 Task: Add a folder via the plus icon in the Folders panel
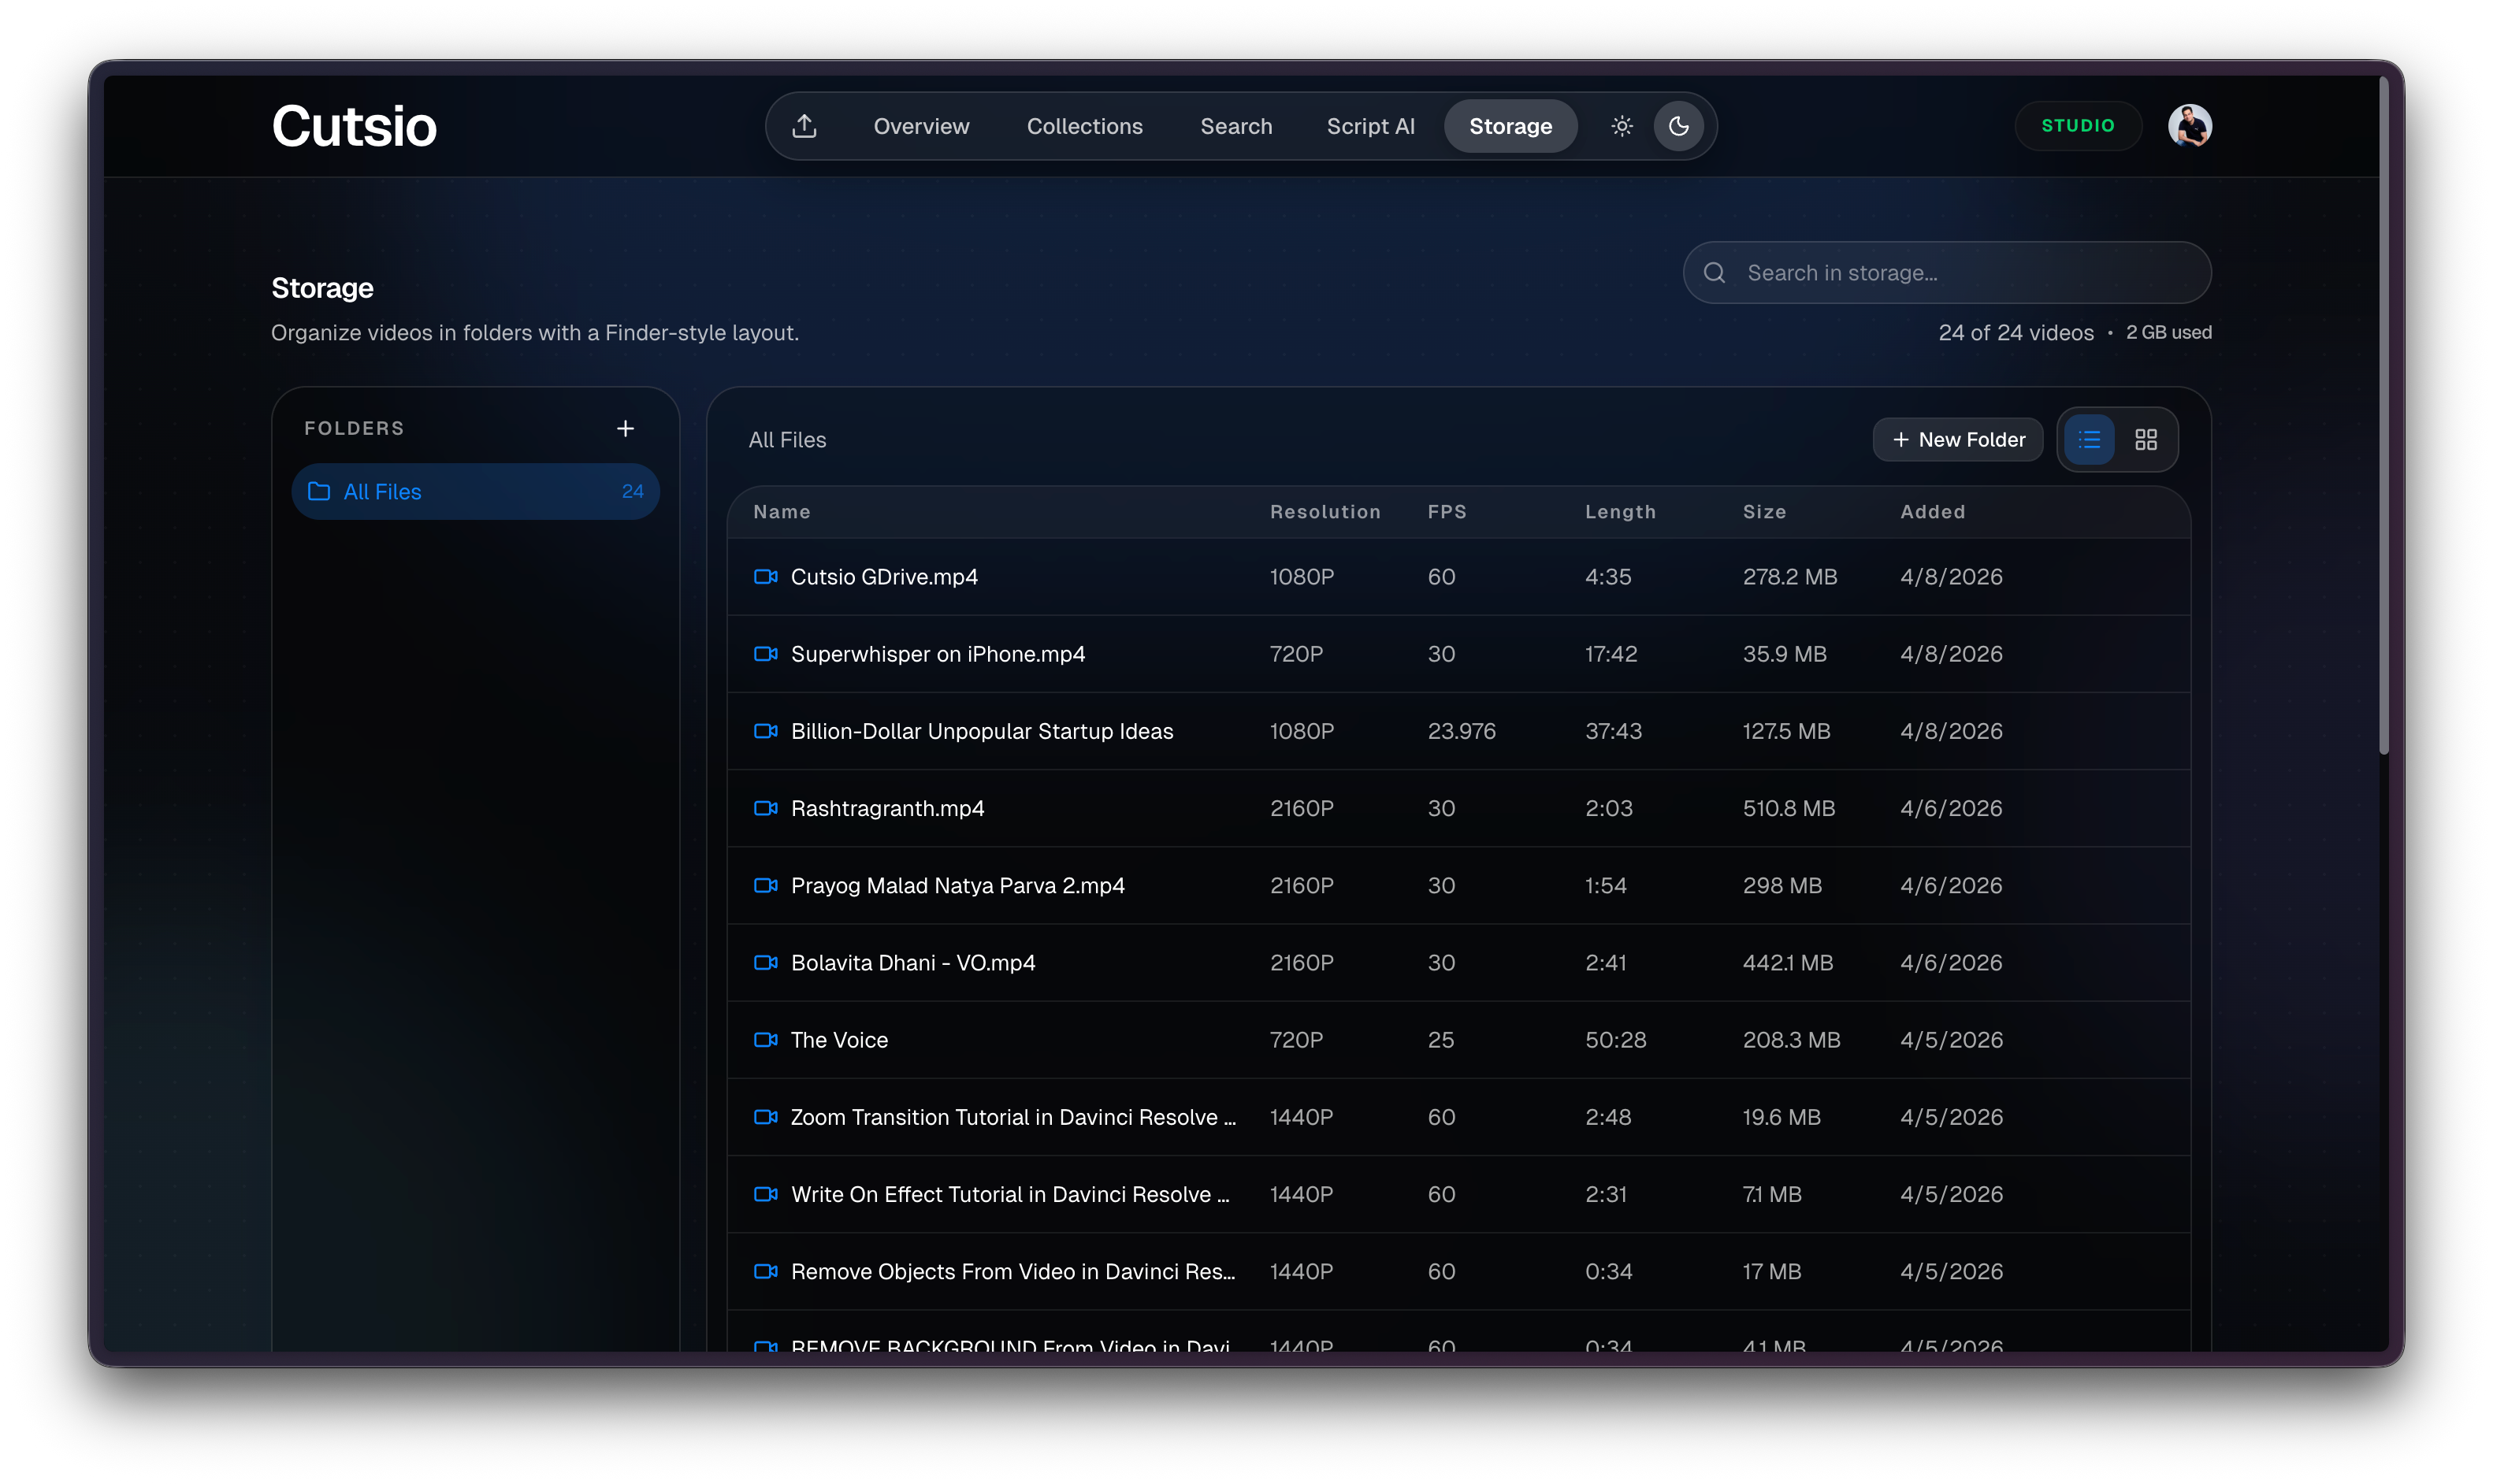tap(625, 428)
